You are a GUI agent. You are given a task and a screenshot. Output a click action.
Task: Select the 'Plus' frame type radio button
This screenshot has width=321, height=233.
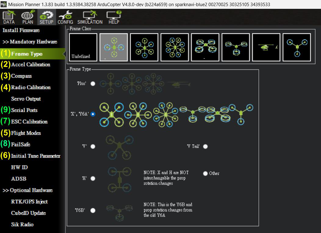coord(93,83)
